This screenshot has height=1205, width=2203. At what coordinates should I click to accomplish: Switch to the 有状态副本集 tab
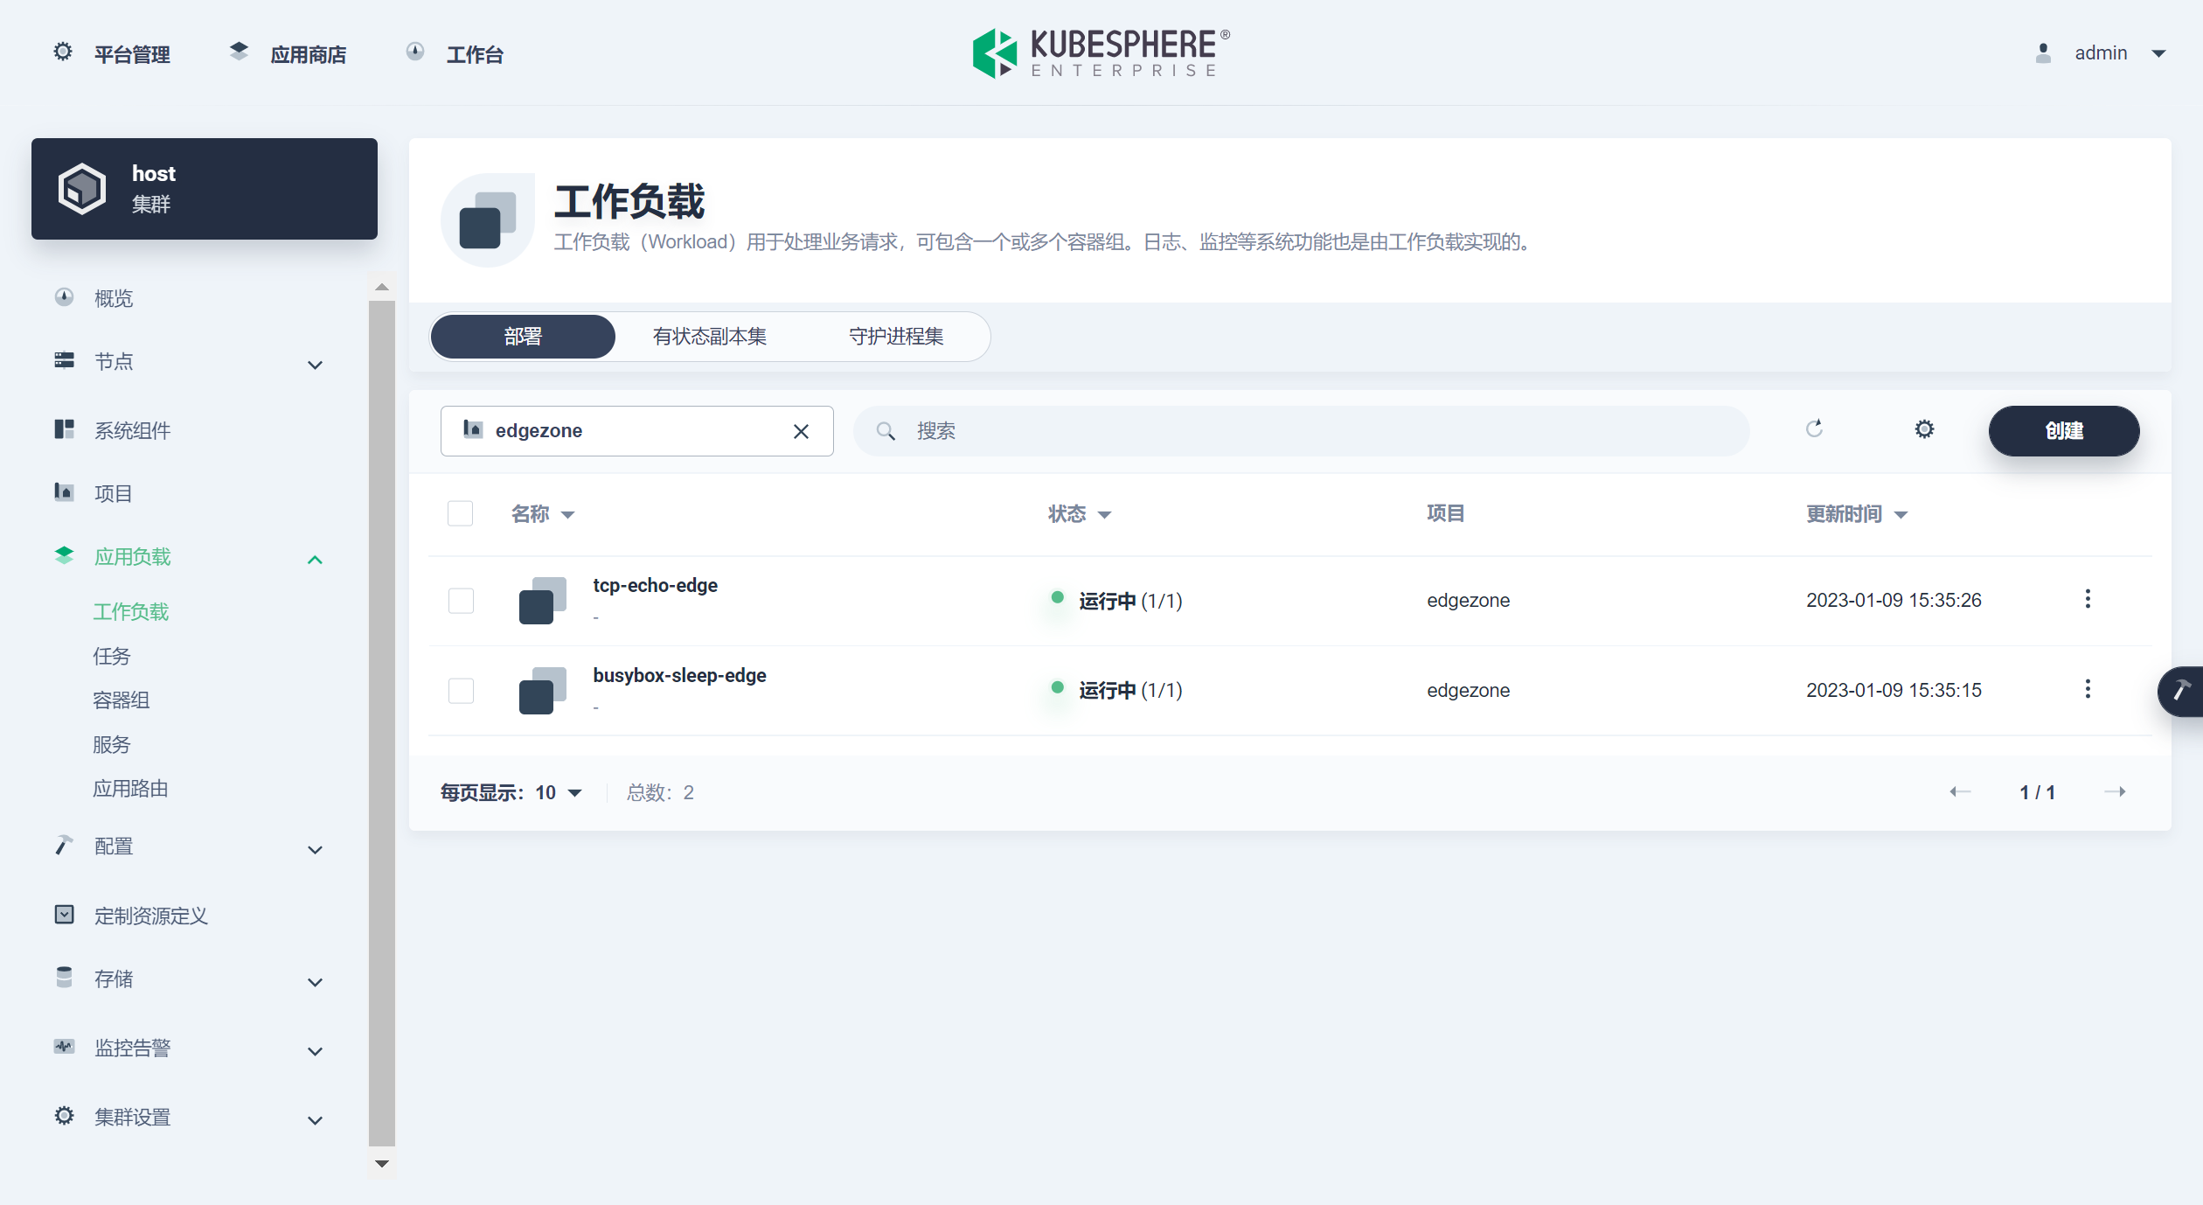[709, 336]
